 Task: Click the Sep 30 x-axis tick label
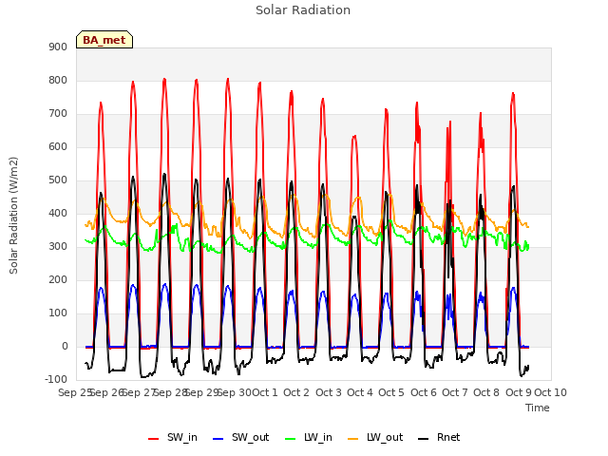click(234, 392)
